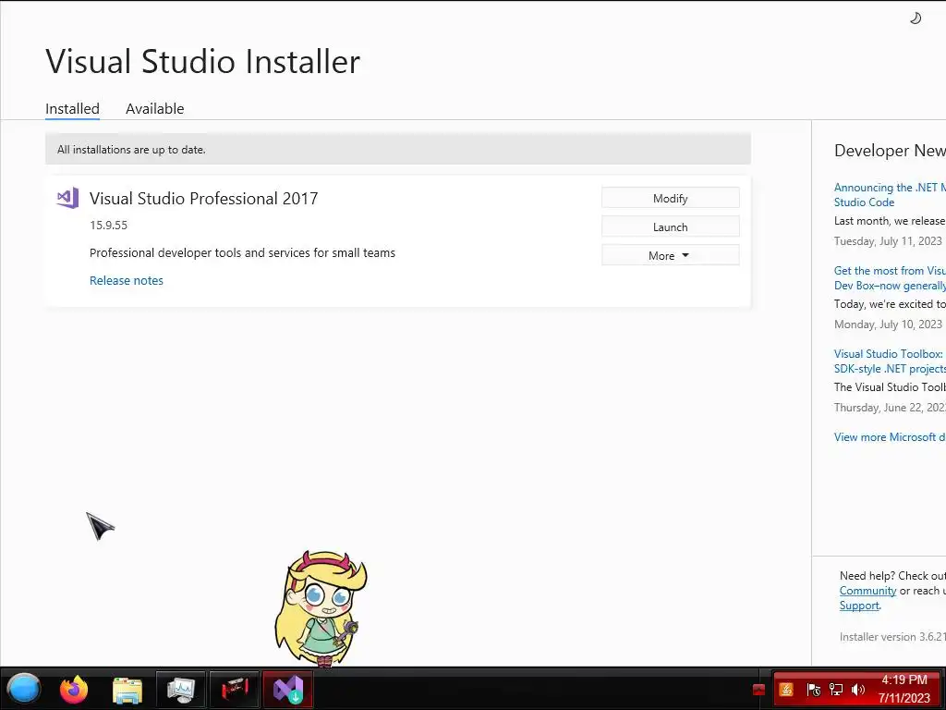Click the Visual Studio Professional 2017 logo icon

[x=67, y=198]
